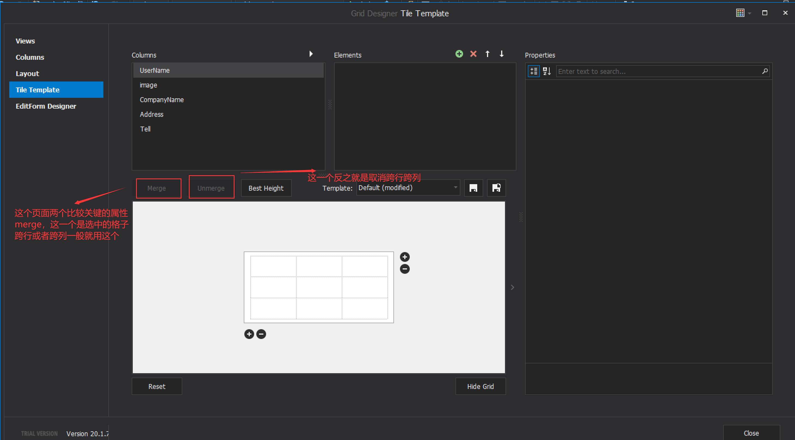This screenshot has width=795, height=440.
Task: Open the Layout section in the sidebar
Action: click(x=27, y=73)
